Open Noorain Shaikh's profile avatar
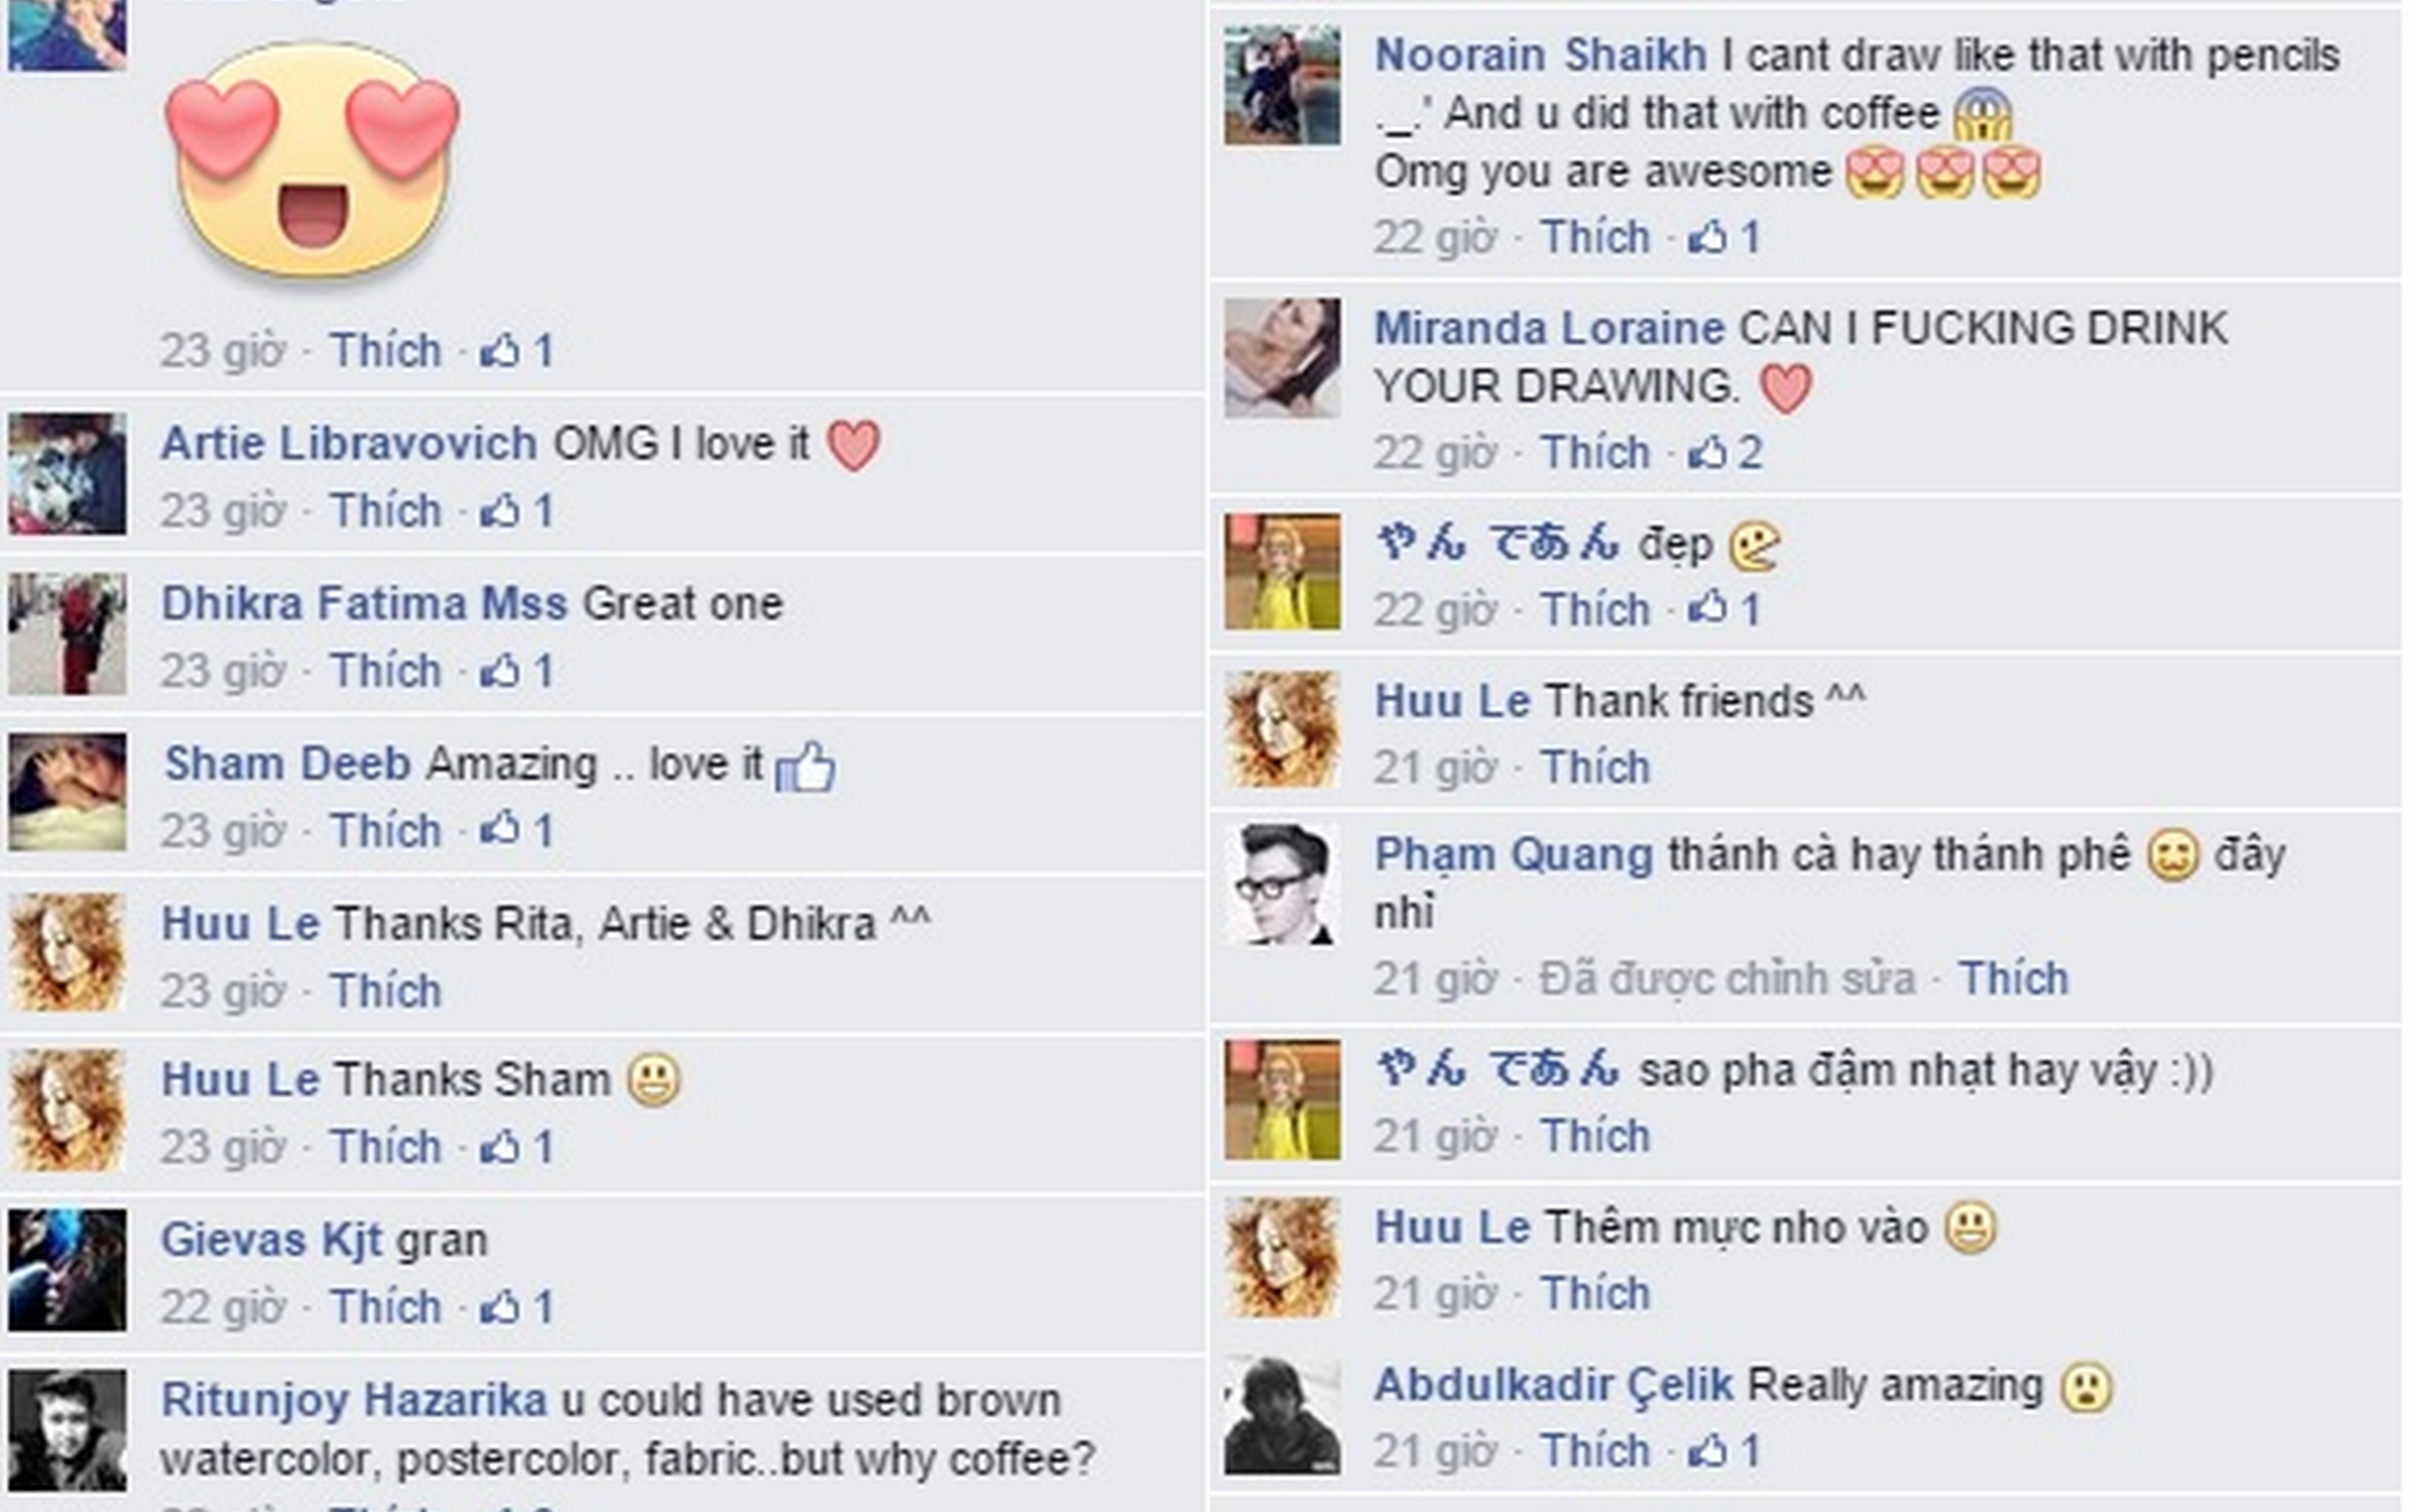The width and height of the screenshot is (2420, 1512). 1282,86
